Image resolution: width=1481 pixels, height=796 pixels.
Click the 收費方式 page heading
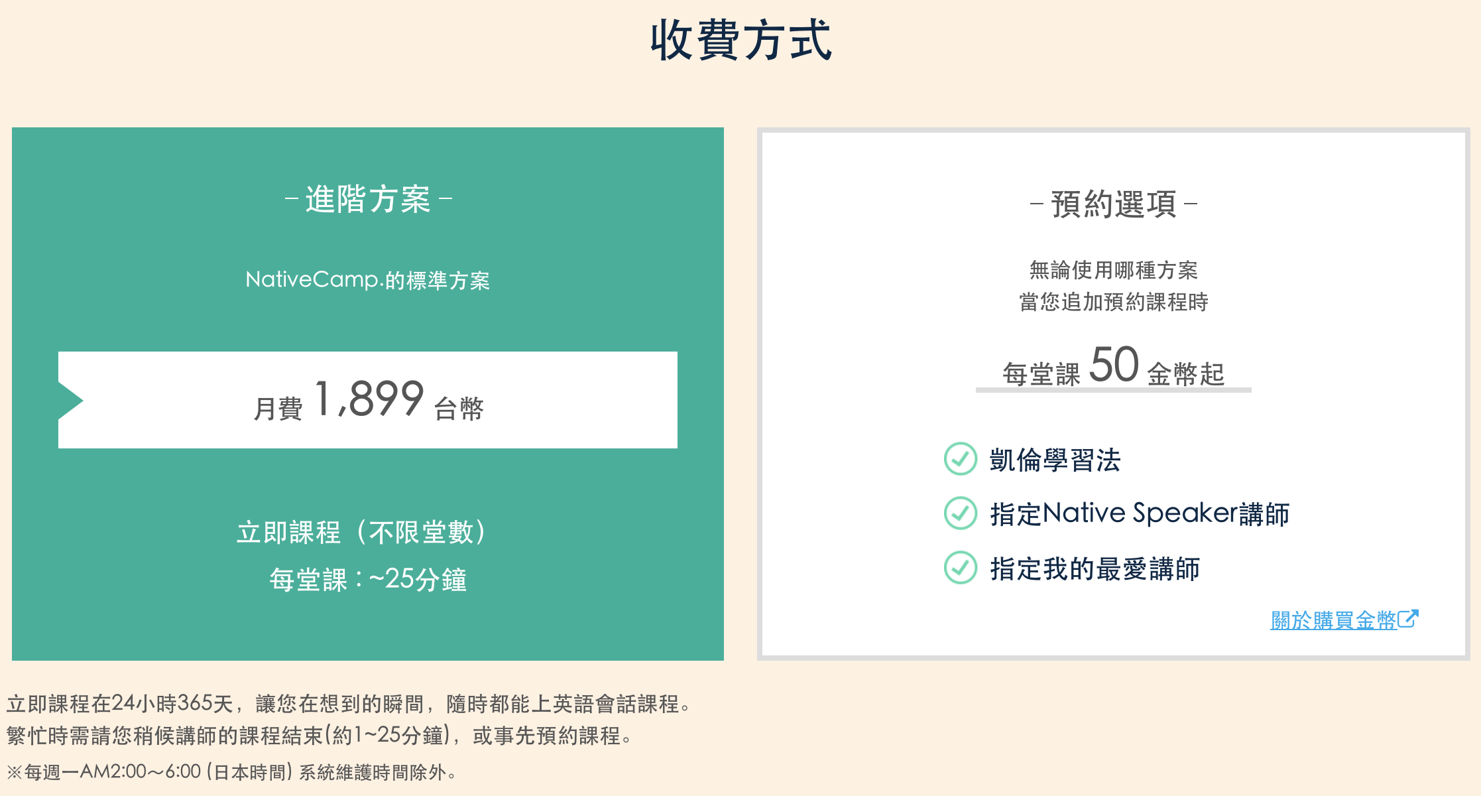click(x=740, y=40)
